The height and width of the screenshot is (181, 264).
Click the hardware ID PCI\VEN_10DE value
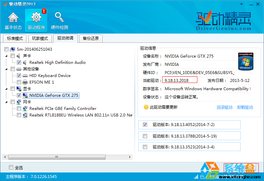point(200,72)
